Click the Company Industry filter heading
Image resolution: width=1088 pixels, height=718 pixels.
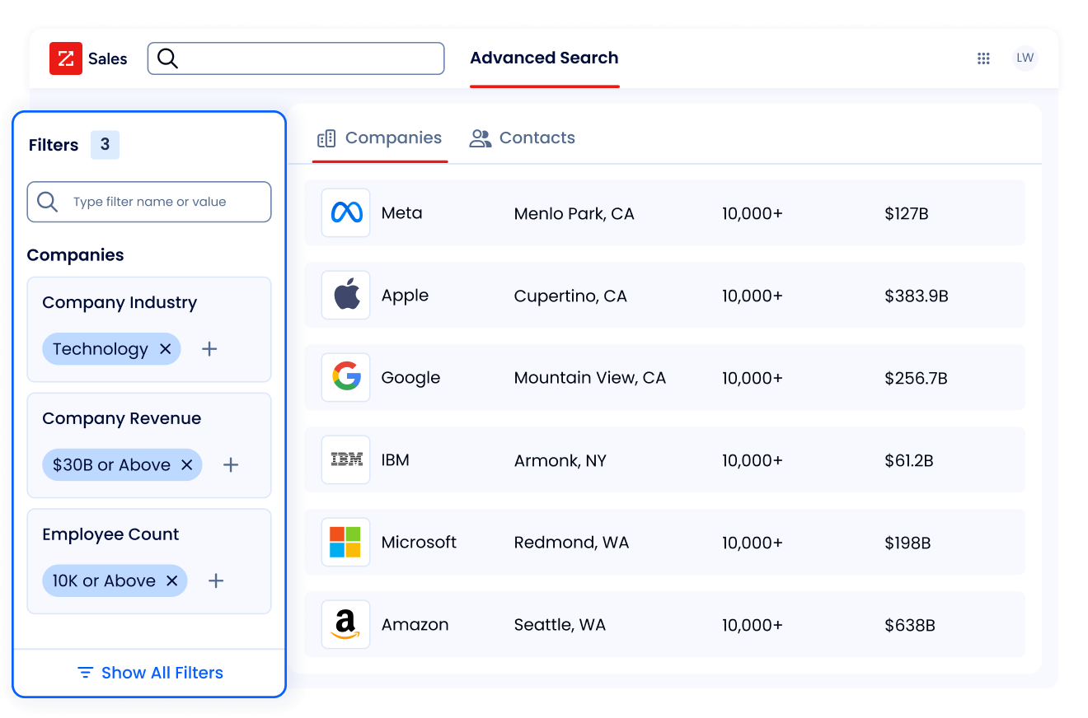[x=120, y=303]
